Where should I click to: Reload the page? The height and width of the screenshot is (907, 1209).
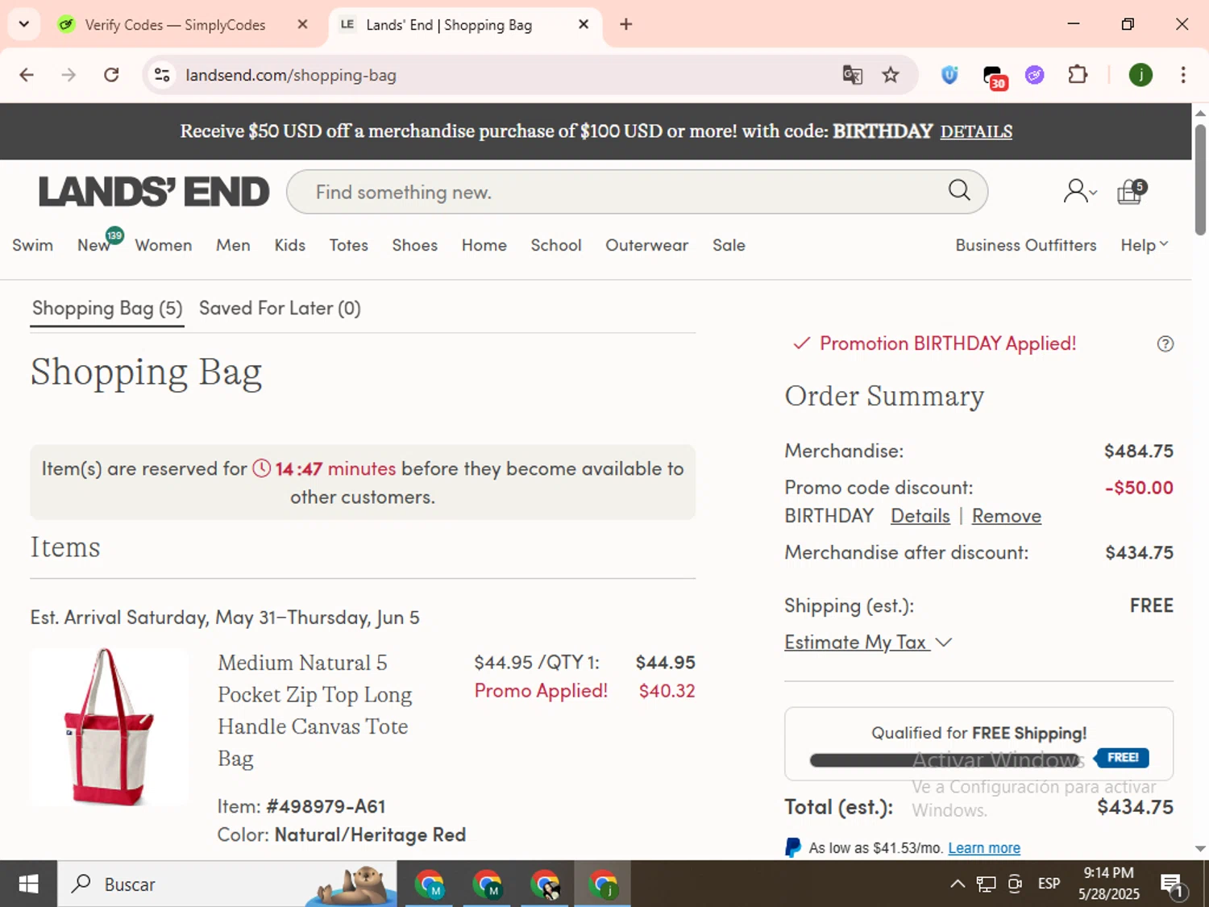tap(111, 75)
